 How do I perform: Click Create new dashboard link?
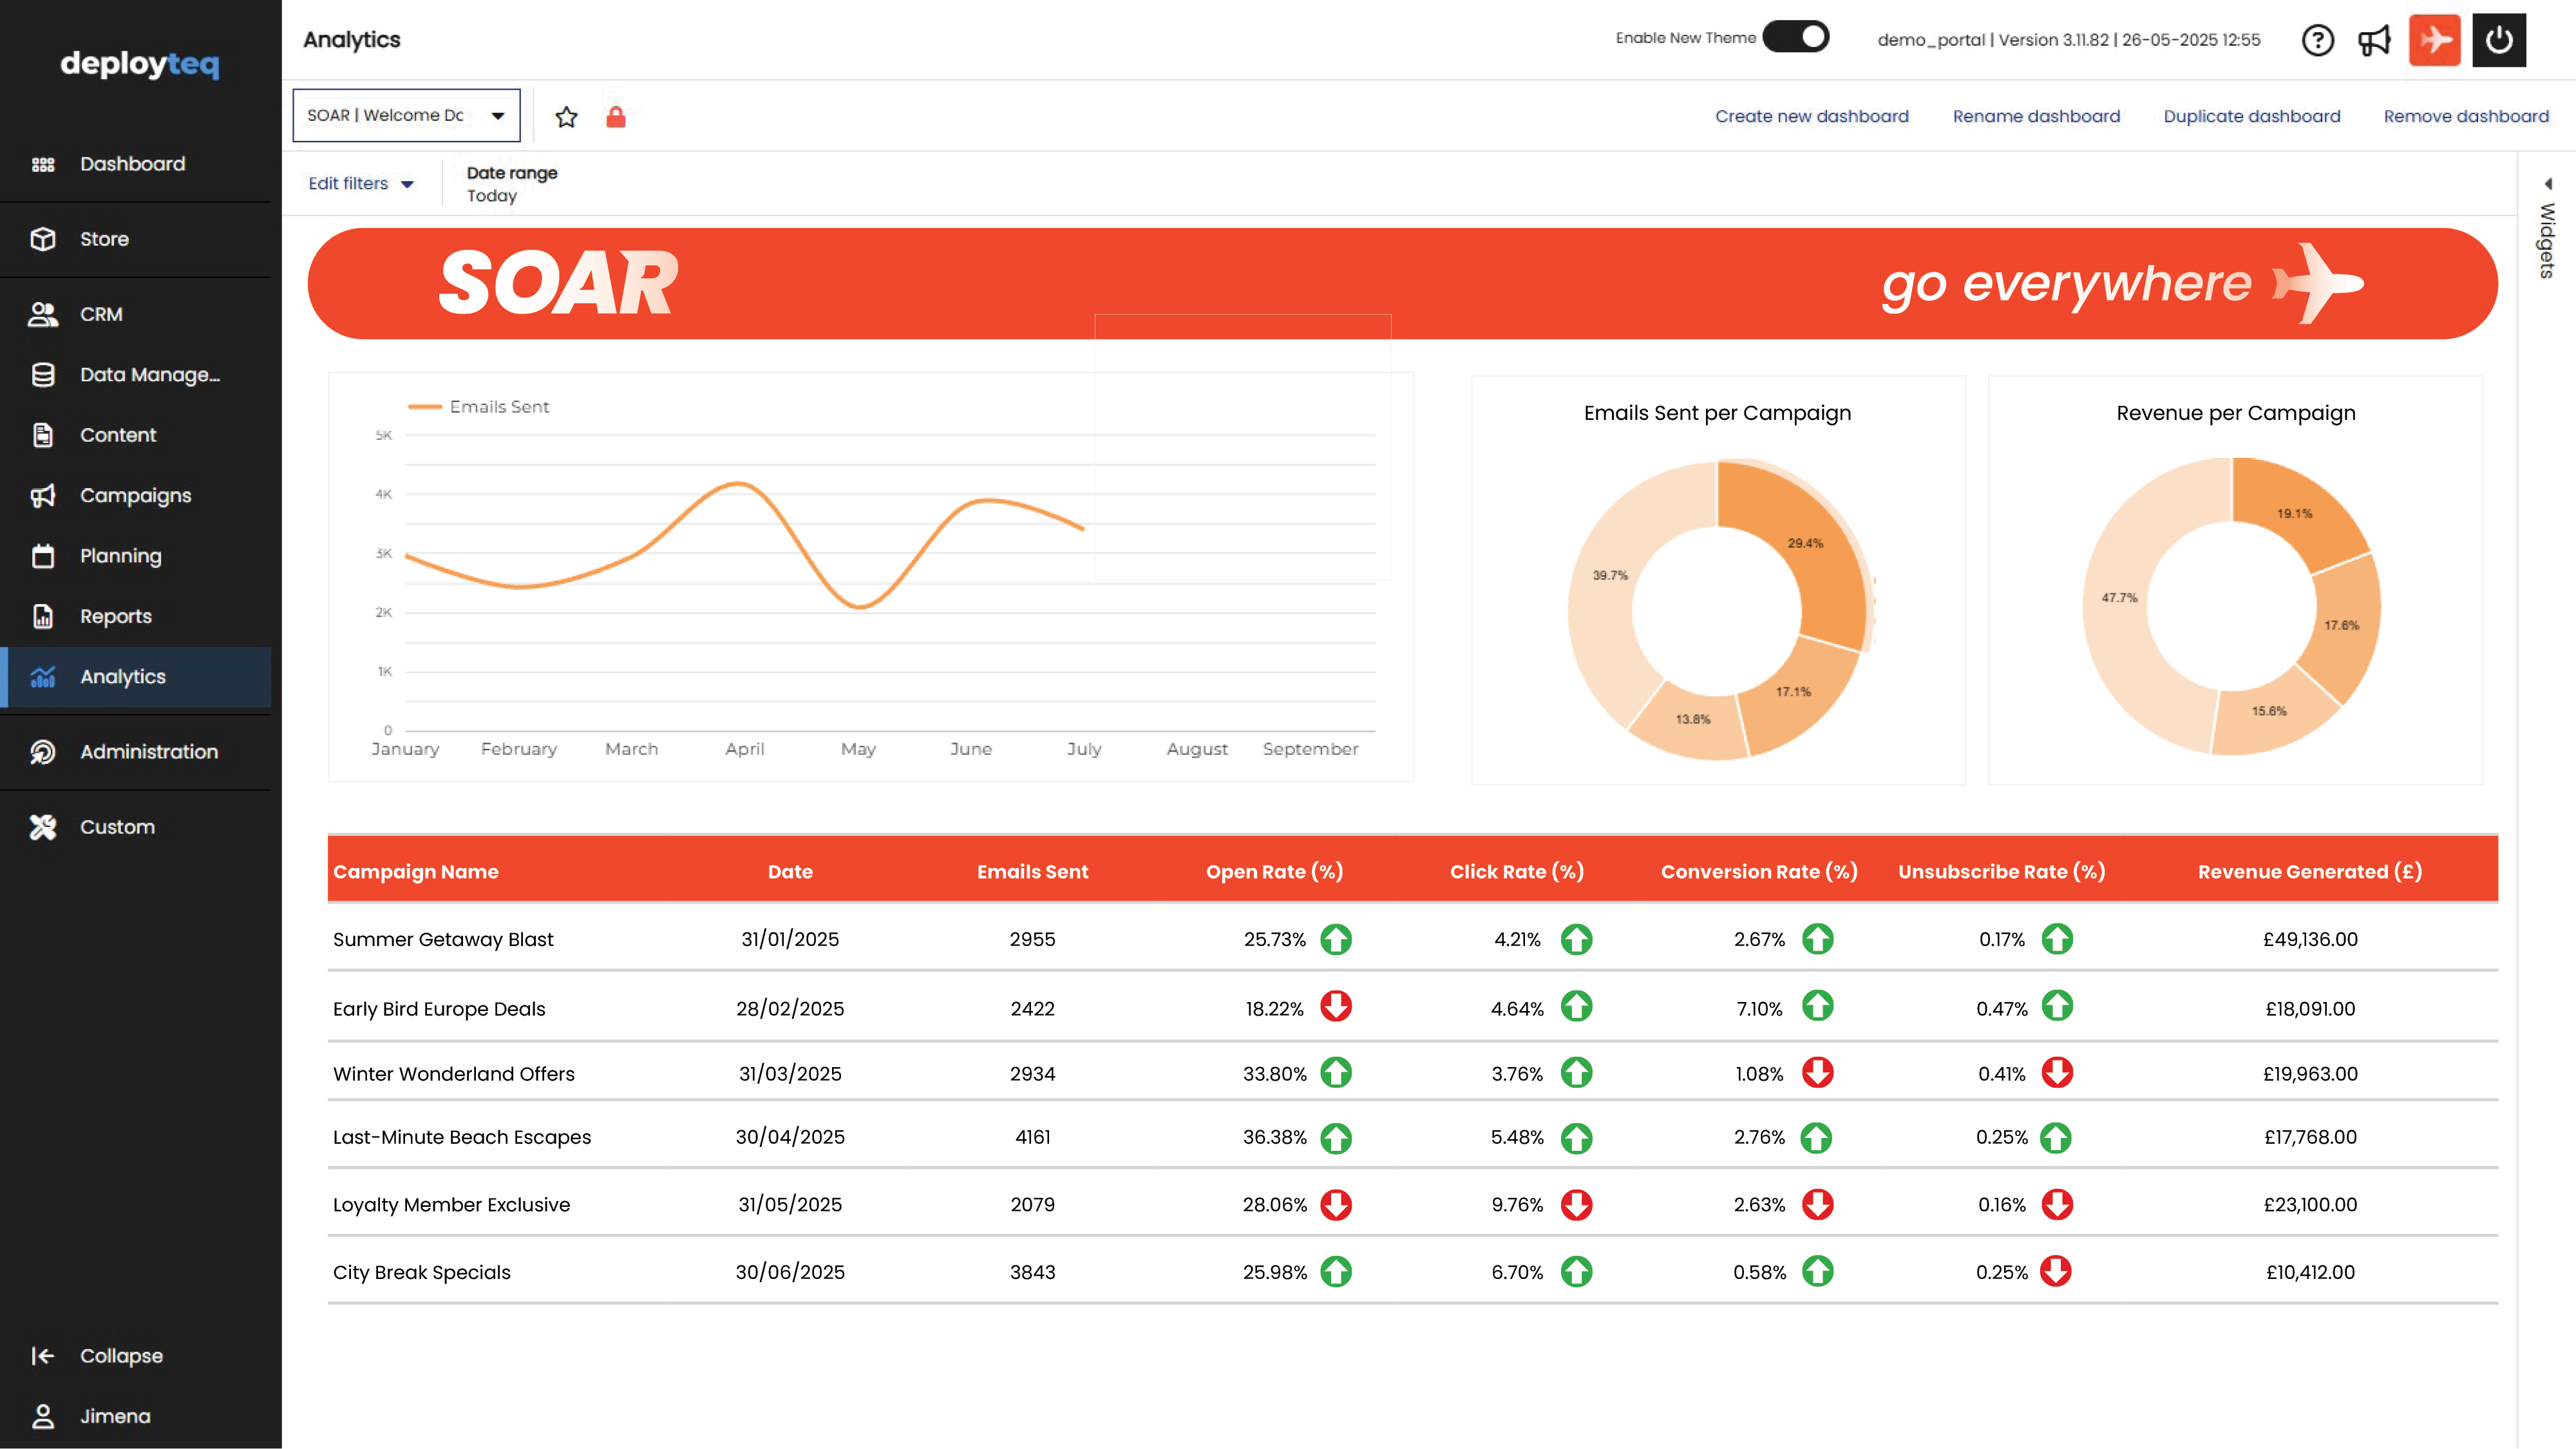[x=1811, y=116]
